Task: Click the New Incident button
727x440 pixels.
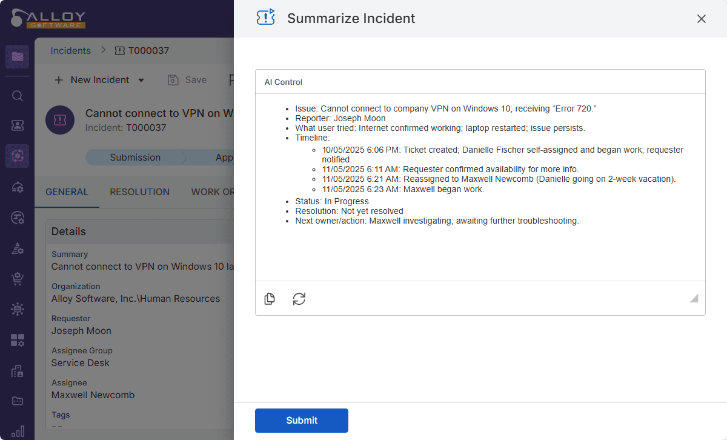Action: click(x=92, y=80)
